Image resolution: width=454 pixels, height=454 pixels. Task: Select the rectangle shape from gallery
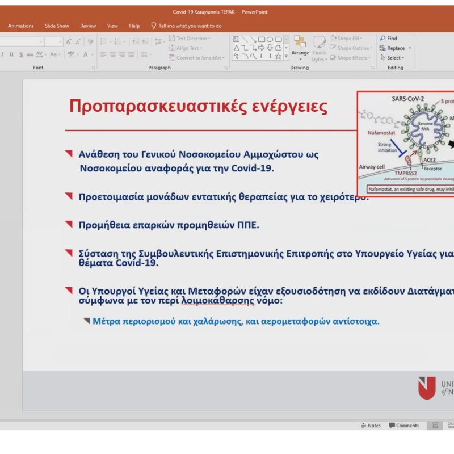click(262, 40)
